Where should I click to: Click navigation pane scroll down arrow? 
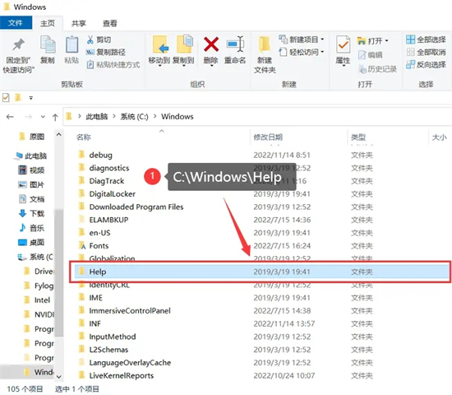(x=59, y=377)
